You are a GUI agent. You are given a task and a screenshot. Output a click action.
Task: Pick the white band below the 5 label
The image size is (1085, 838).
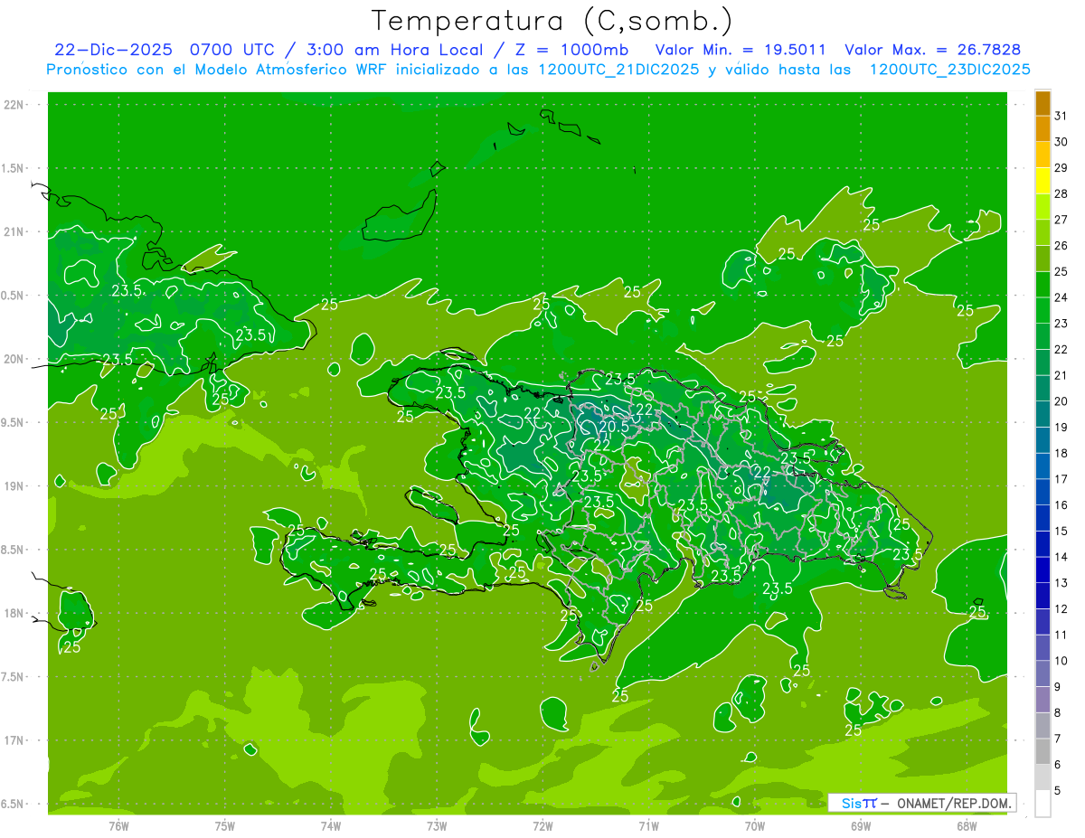pos(1043,804)
